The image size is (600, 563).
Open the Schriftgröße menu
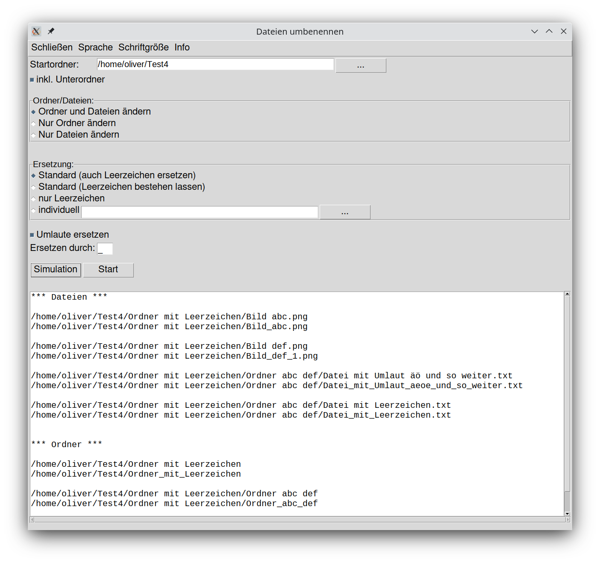pos(143,47)
